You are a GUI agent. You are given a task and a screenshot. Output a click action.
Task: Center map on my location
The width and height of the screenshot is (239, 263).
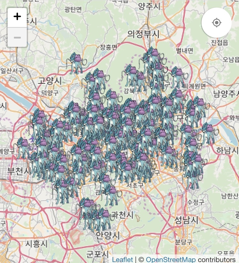216,23
